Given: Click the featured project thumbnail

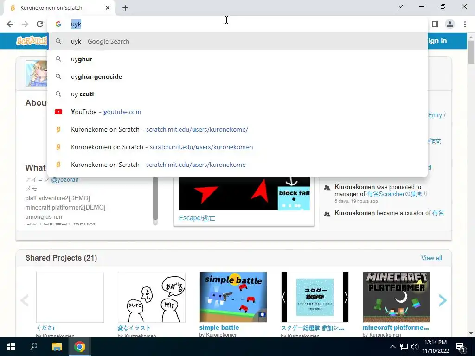Looking at the screenshot, I should [244, 194].
